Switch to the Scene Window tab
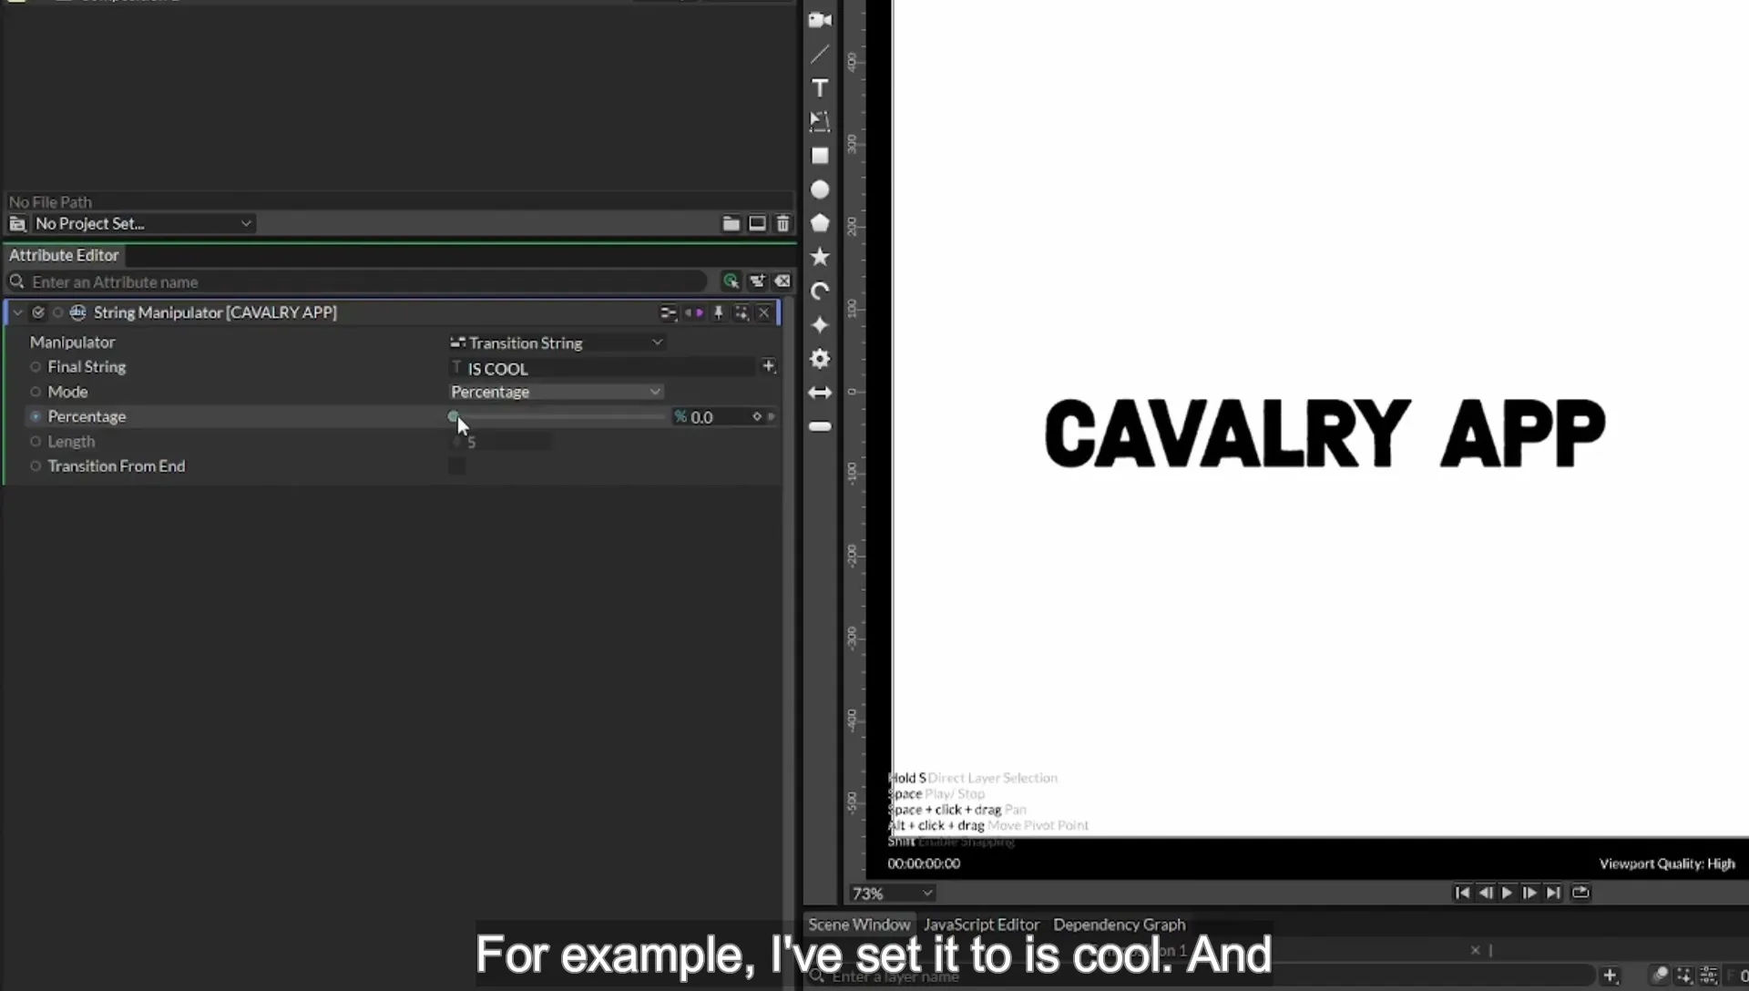Screen dimensions: 1749x991 click(859, 925)
